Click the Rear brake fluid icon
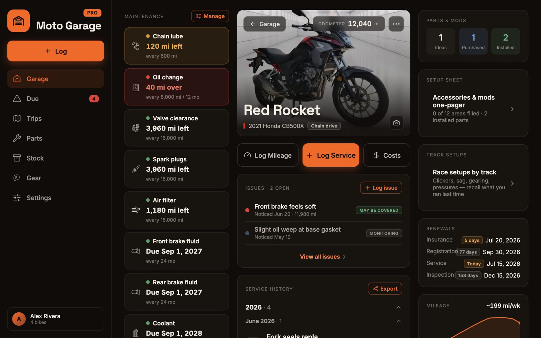Screen dimensions: 541x338 [x=136, y=292]
